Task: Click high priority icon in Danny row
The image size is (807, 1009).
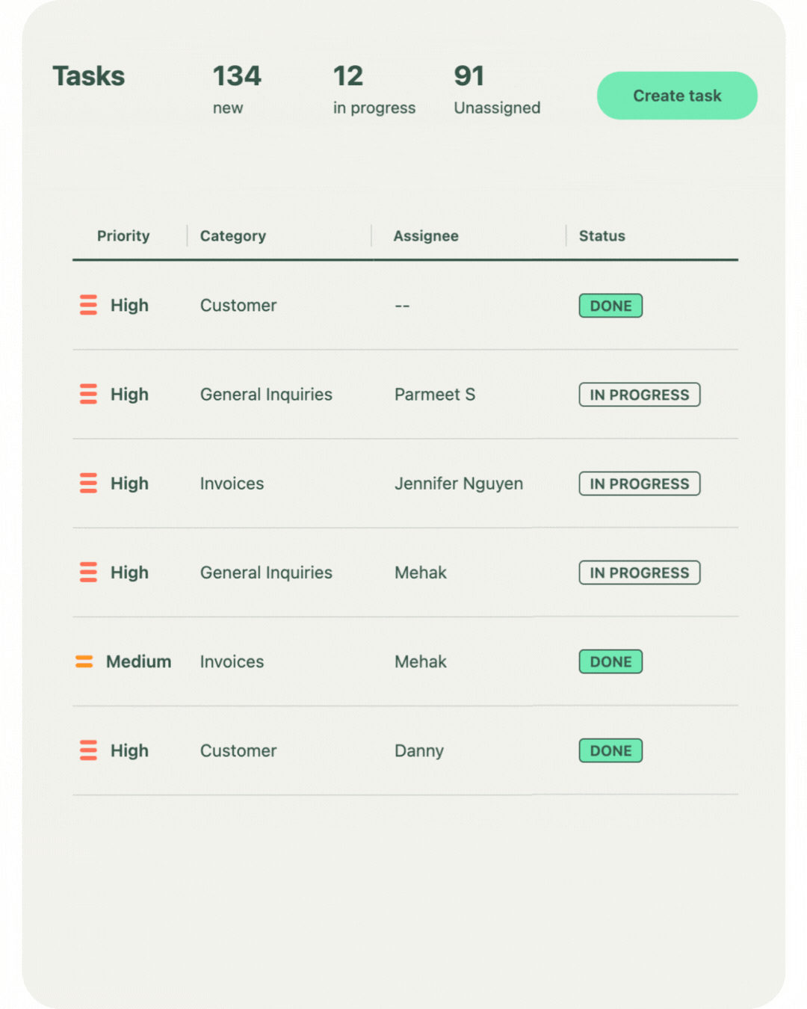Action: pos(88,750)
